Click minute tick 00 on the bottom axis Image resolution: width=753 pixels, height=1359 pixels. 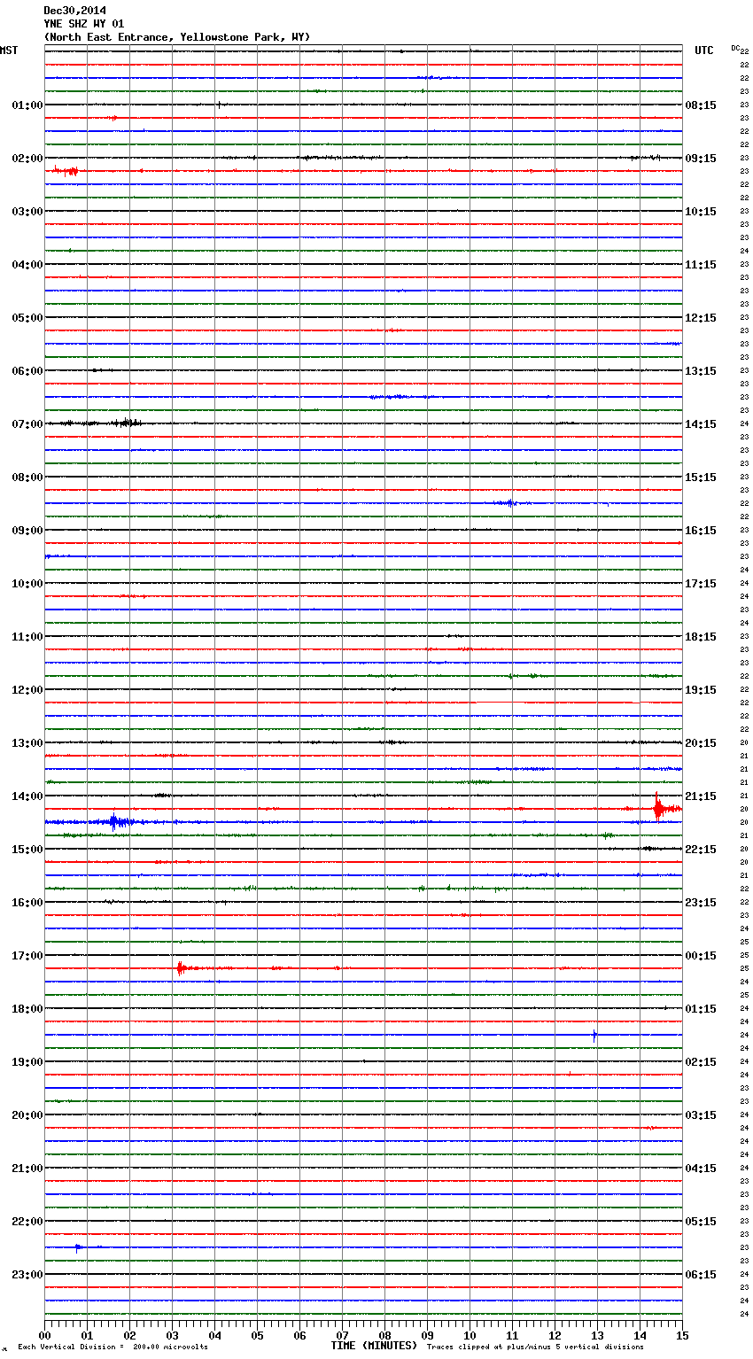pyautogui.click(x=45, y=1335)
